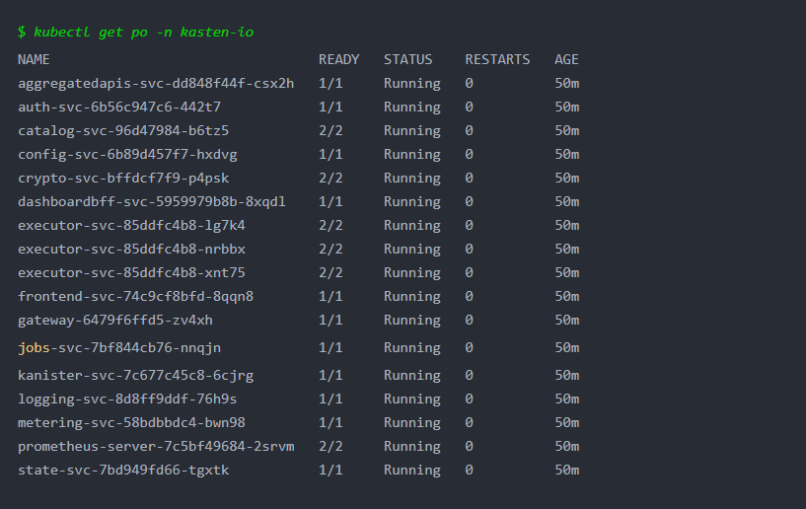Click kanister-svc-7c677c45c8-6cjrg pod name
The height and width of the screenshot is (509, 806).
click(x=136, y=375)
